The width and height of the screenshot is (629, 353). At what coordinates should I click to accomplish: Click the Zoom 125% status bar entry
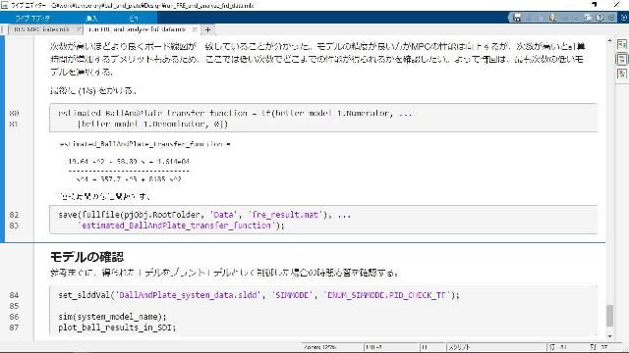click(x=319, y=347)
